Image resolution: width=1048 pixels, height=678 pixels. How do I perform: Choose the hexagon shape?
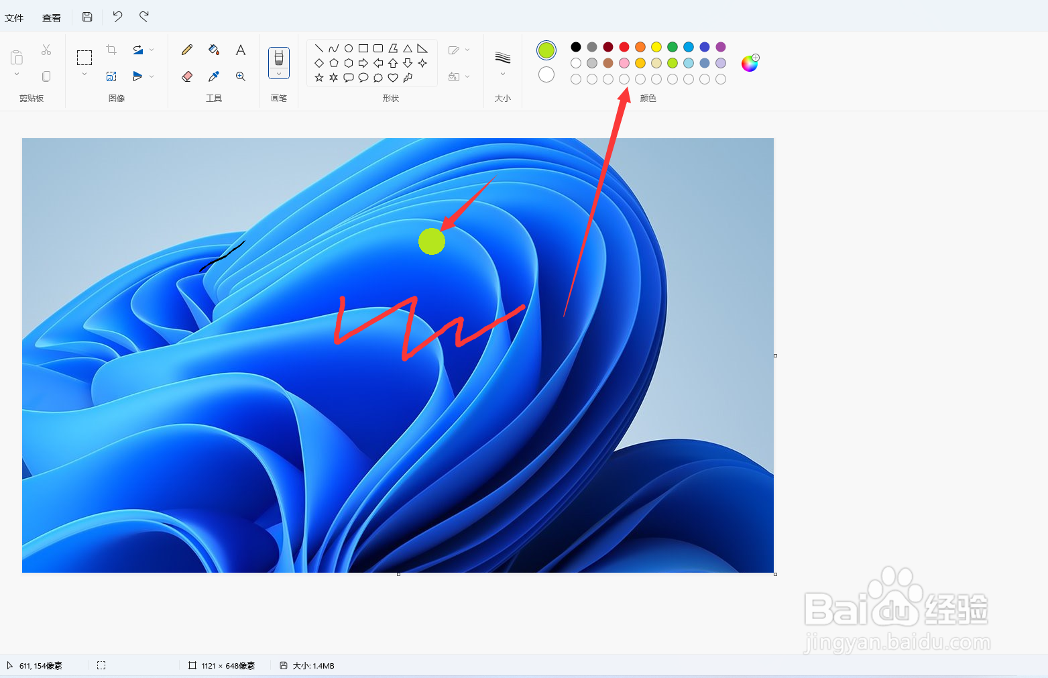coord(349,63)
